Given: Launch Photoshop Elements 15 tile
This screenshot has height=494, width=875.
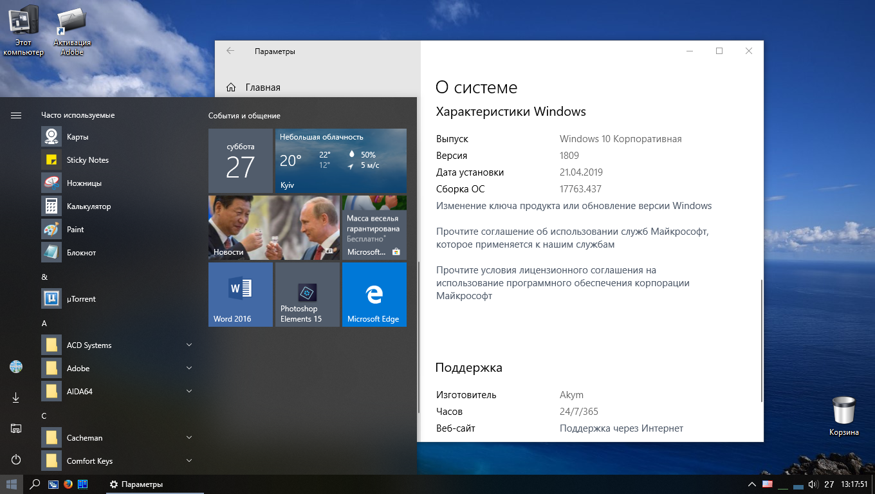Looking at the screenshot, I should [308, 295].
